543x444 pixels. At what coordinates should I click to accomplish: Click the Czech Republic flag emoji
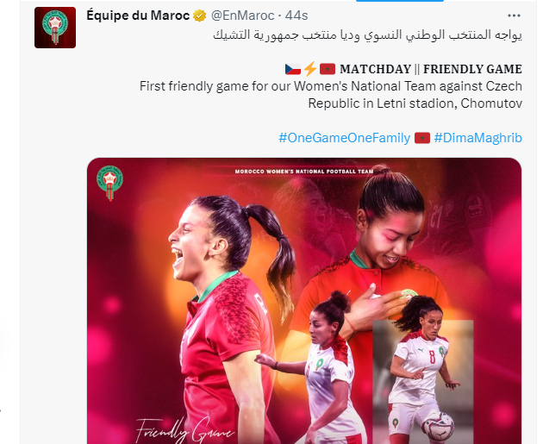click(293, 69)
